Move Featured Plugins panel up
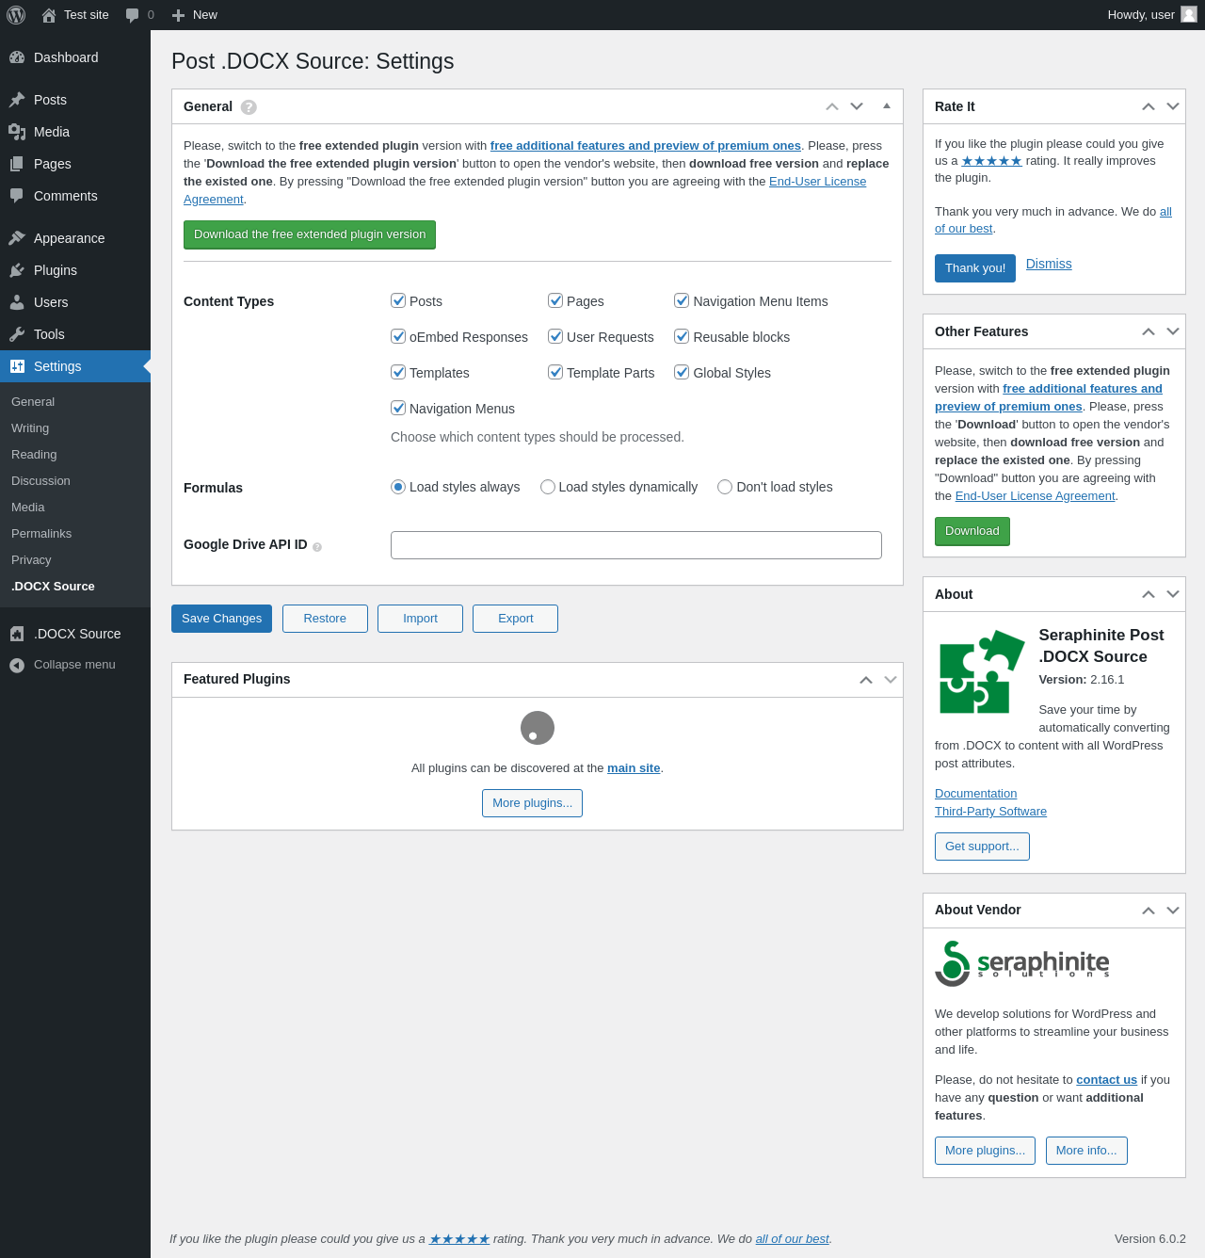1205x1258 pixels. point(866,680)
